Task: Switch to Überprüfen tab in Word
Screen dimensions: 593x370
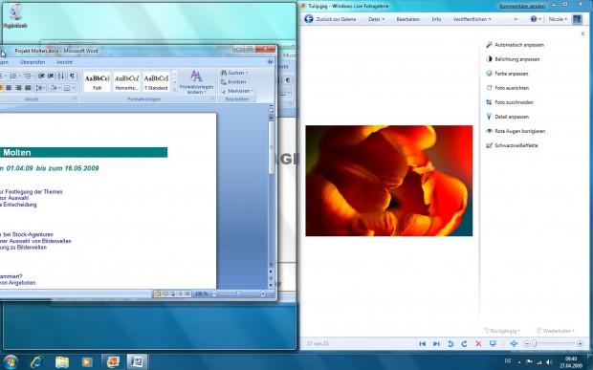Action: (33, 62)
